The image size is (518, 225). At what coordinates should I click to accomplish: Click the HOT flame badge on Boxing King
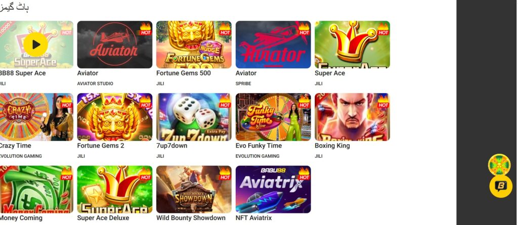point(383,101)
